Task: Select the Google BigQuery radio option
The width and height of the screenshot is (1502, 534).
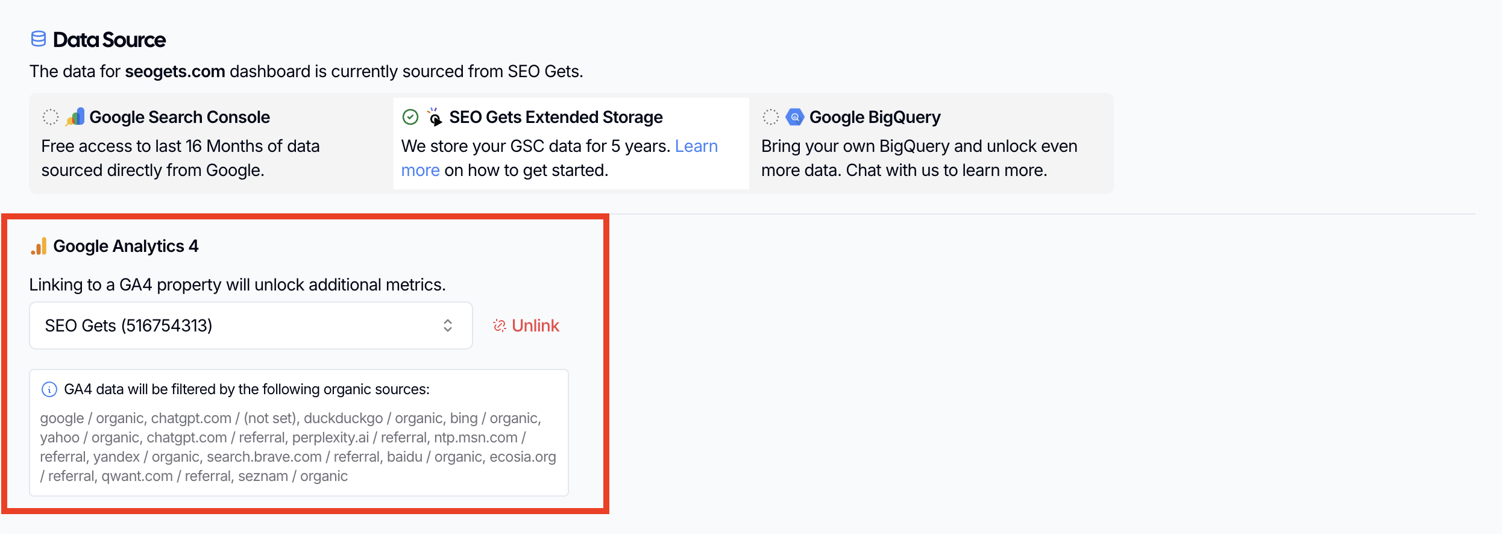Action: [770, 117]
